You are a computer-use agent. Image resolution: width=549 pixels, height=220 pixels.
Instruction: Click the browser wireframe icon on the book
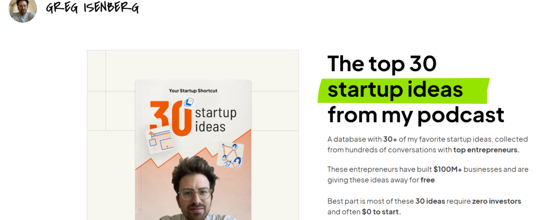coord(159,141)
